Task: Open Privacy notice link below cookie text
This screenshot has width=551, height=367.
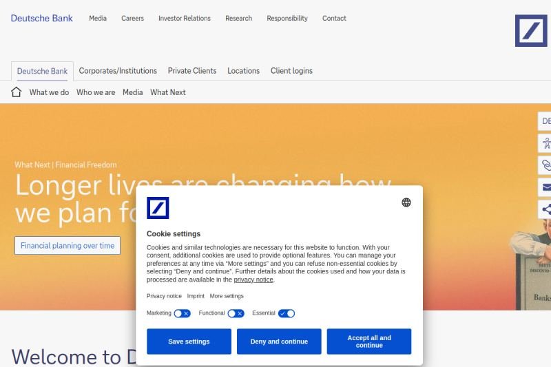Action: (164, 296)
